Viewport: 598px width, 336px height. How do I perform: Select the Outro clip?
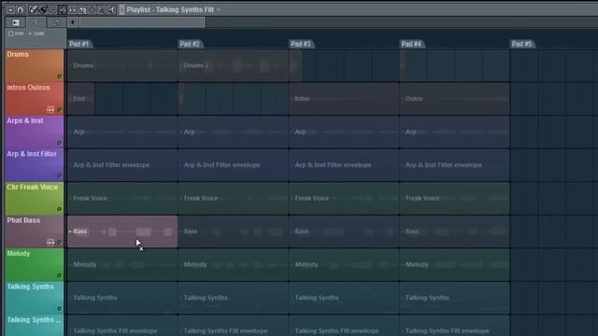(455, 99)
